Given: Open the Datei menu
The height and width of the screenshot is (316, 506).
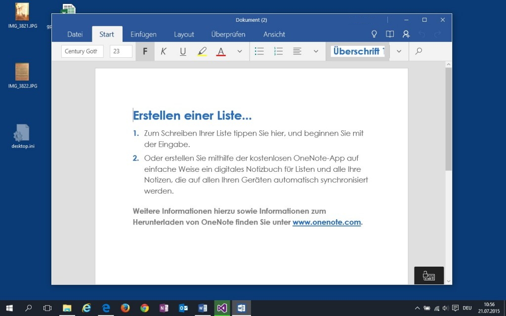Looking at the screenshot, I should [x=75, y=34].
